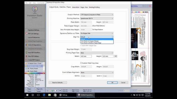Select Output Mode / Machine / Paper tab

60,7
